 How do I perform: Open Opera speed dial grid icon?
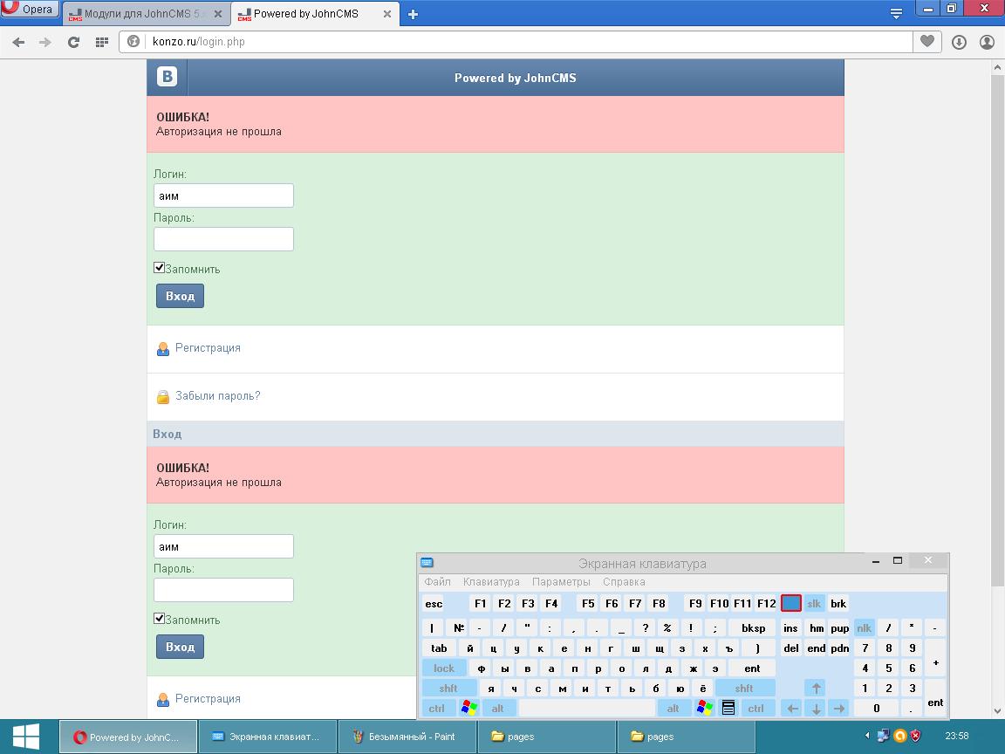[x=101, y=42]
